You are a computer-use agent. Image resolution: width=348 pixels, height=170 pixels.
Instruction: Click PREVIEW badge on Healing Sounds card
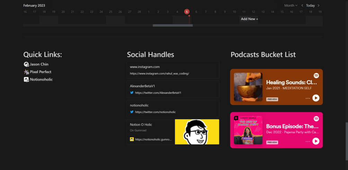(272, 99)
